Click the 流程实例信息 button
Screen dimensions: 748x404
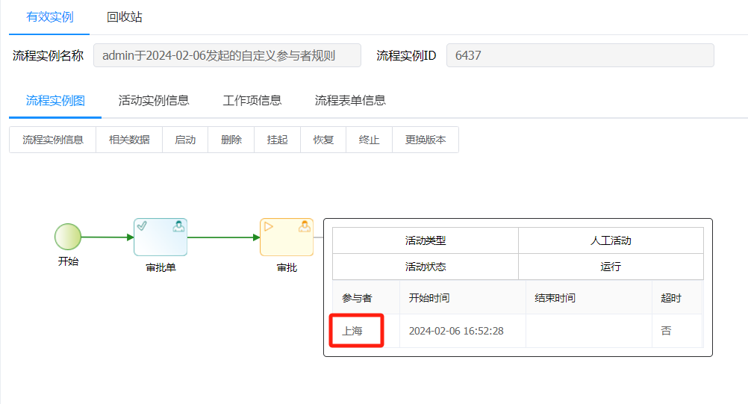53,140
